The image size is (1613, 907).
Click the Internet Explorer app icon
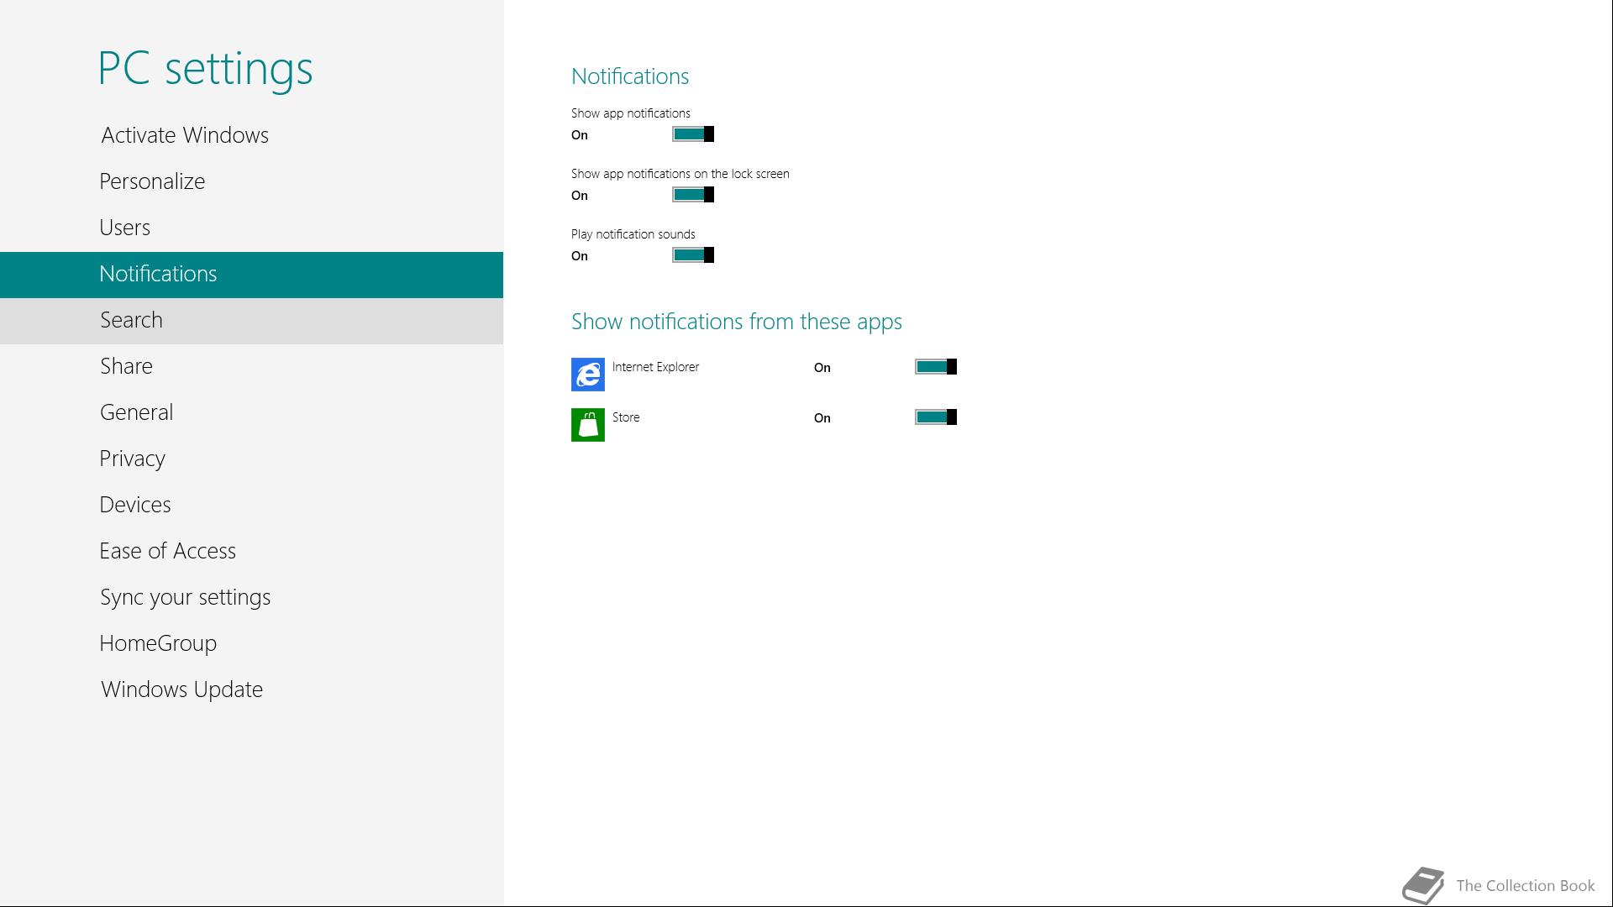click(x=587, y=375)
